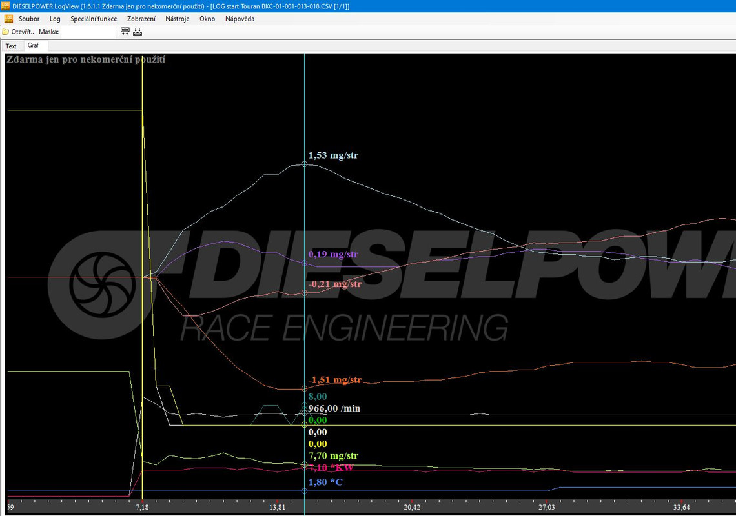Viewport: 736px width, 516px height.
Task: Open the Okno menu
Action: 207,19
